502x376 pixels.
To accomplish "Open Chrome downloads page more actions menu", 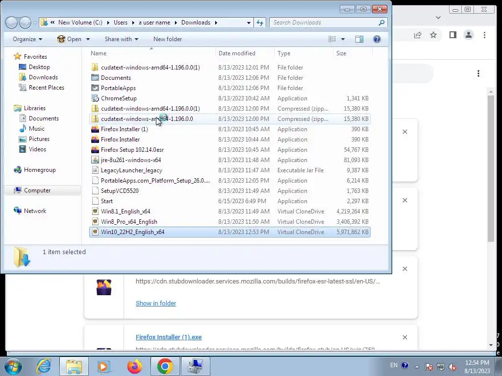I will 478,73.
